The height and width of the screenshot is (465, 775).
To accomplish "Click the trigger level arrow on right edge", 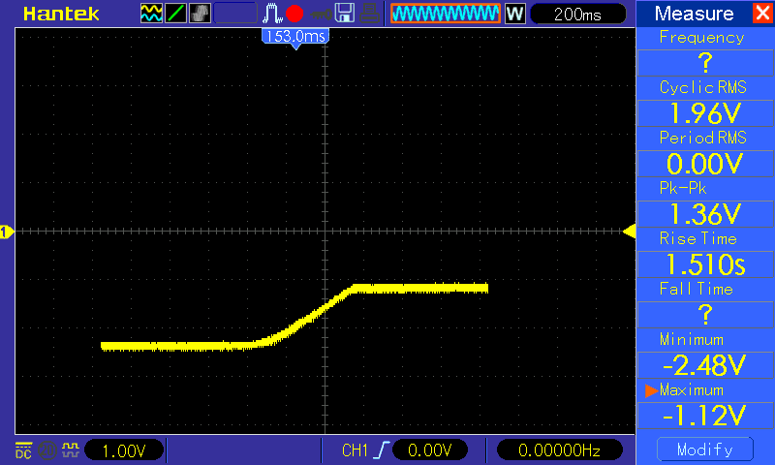I will pos(629,232).
